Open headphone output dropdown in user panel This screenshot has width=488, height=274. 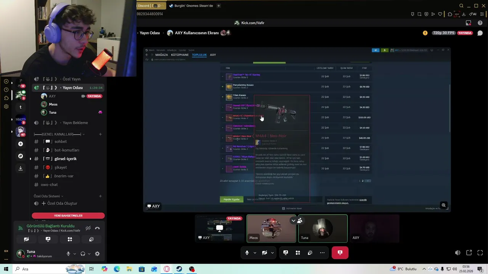89,254
